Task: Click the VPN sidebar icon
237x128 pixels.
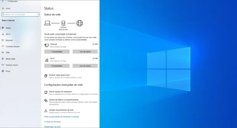Action: pos(3,53)
